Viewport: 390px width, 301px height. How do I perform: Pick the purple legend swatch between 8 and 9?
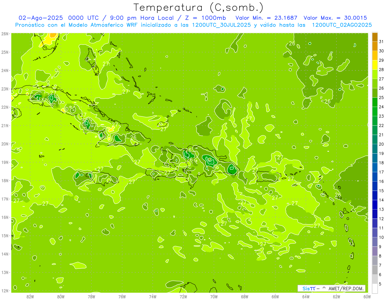(x=375, y=251)
